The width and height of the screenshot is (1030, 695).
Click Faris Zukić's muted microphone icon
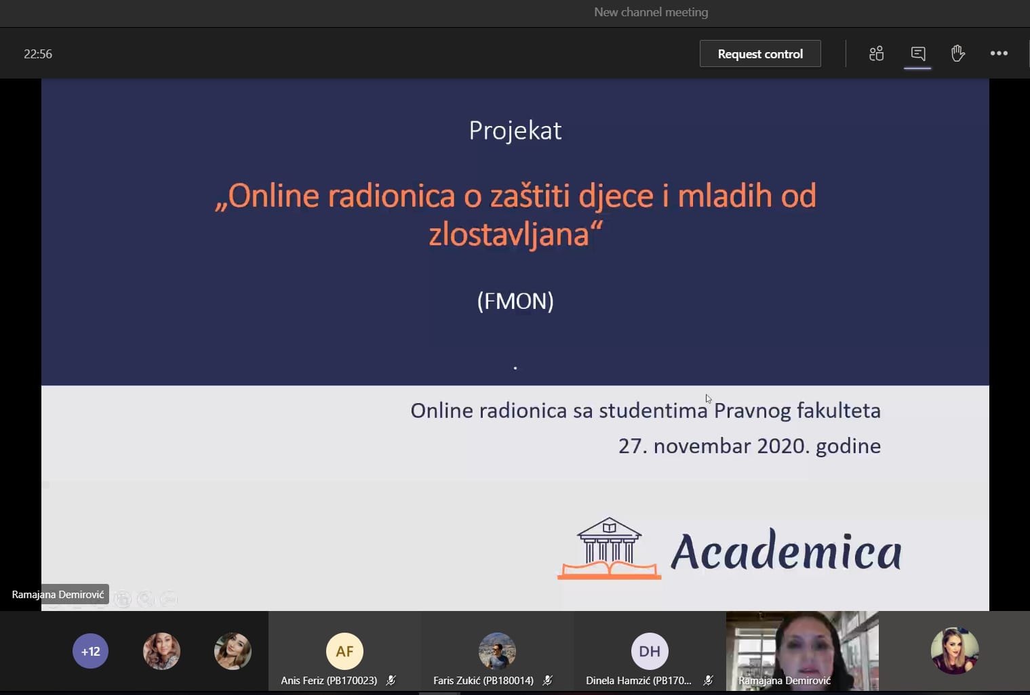[x=547, y=680]
